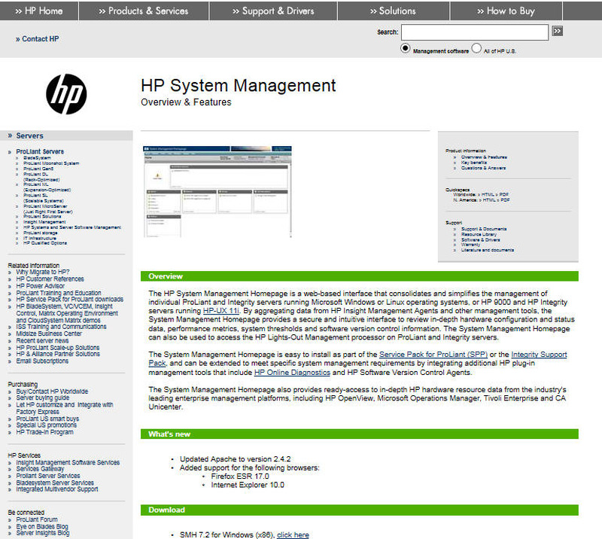Screen dimensions: 602x539
Task: Click the HP logo
Action: click(66, 94)
